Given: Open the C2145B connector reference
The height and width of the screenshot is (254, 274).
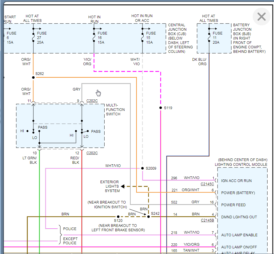Looking at the screenshot, I should tap(207, 220).
